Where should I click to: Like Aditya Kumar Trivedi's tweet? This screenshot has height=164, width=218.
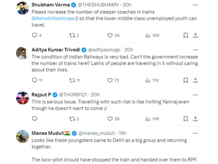tap(110, 80)
